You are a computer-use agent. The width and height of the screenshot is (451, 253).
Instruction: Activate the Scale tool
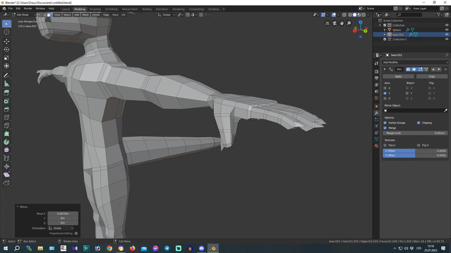pyautogui.click(x=6, y=58)
